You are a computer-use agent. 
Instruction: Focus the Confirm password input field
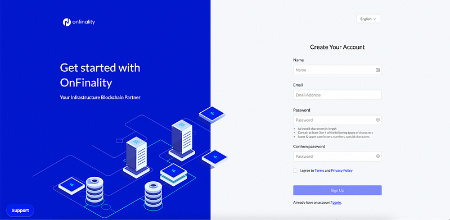click(x=337, y=157)
